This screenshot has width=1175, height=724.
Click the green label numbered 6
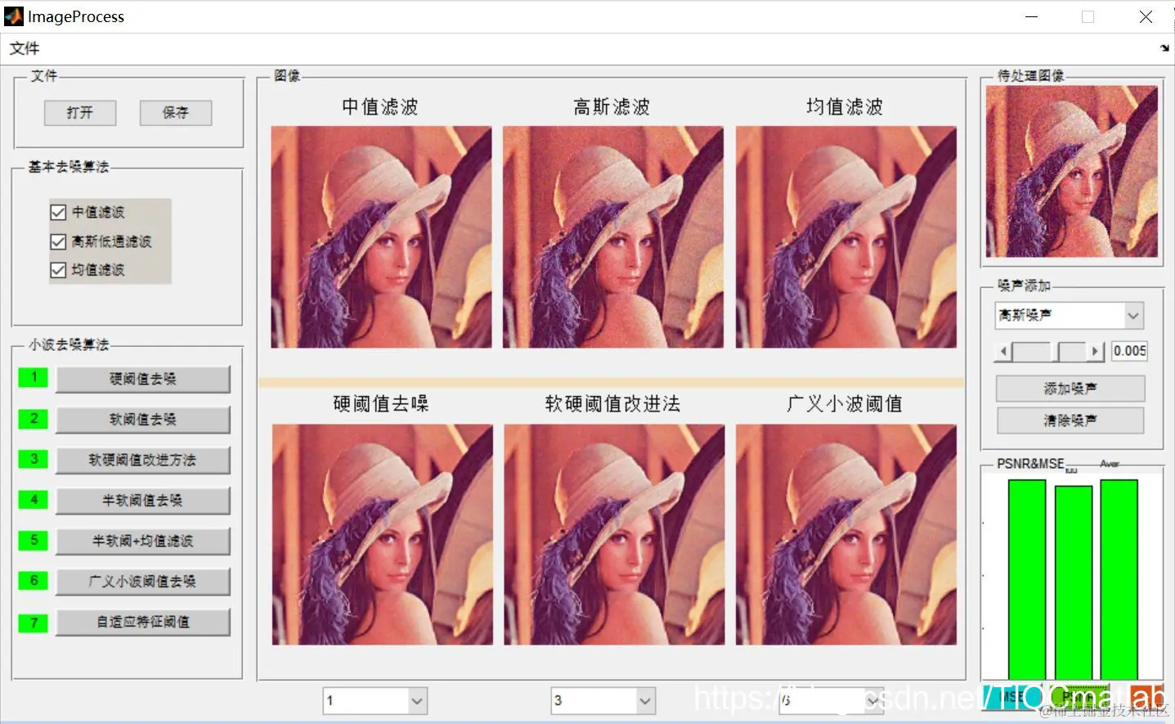click(x=34, y=581)
